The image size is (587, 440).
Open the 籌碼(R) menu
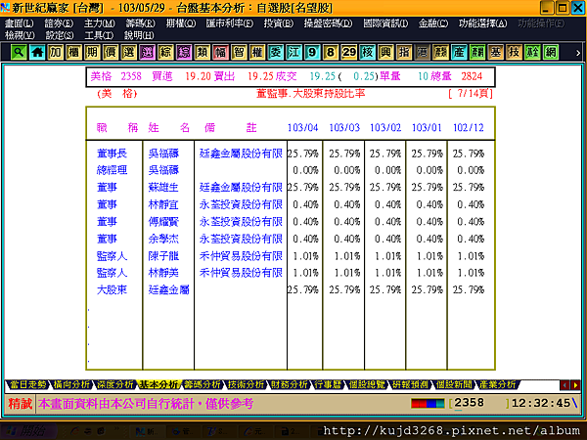click(140, 23)
